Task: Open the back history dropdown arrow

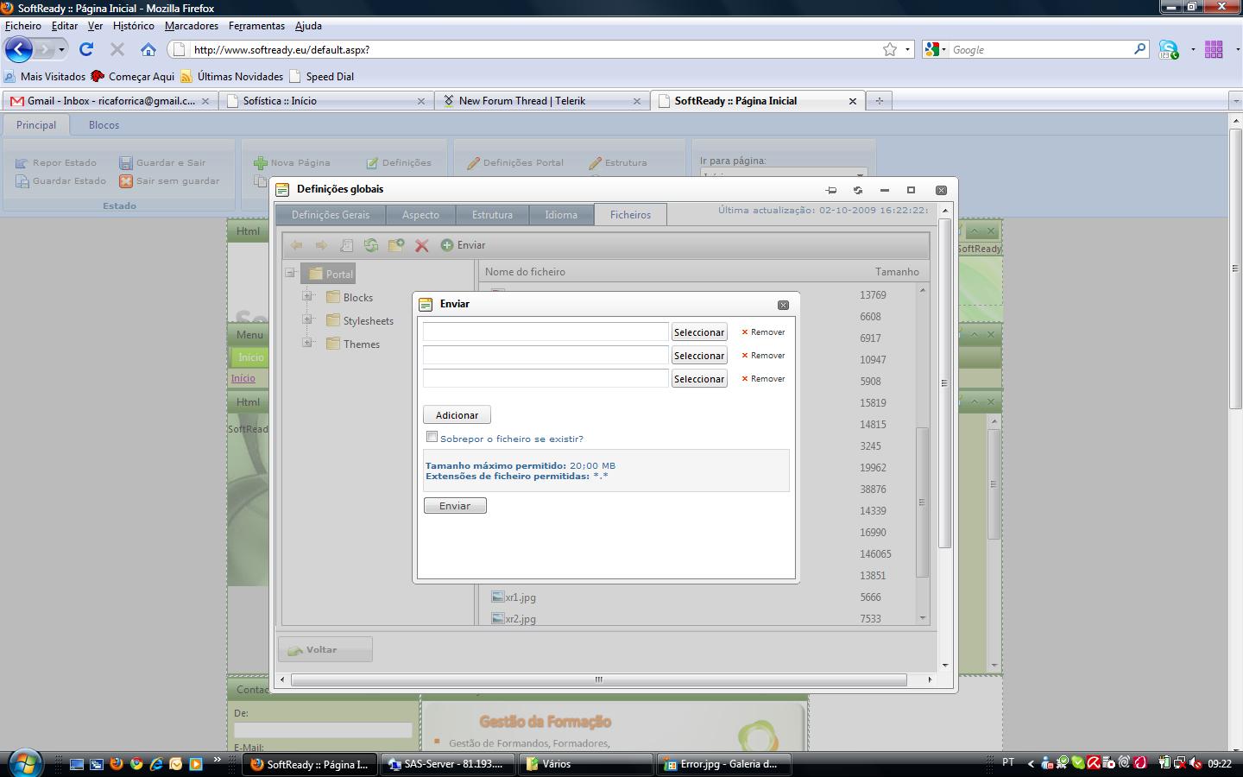Action: coord(61,49)
